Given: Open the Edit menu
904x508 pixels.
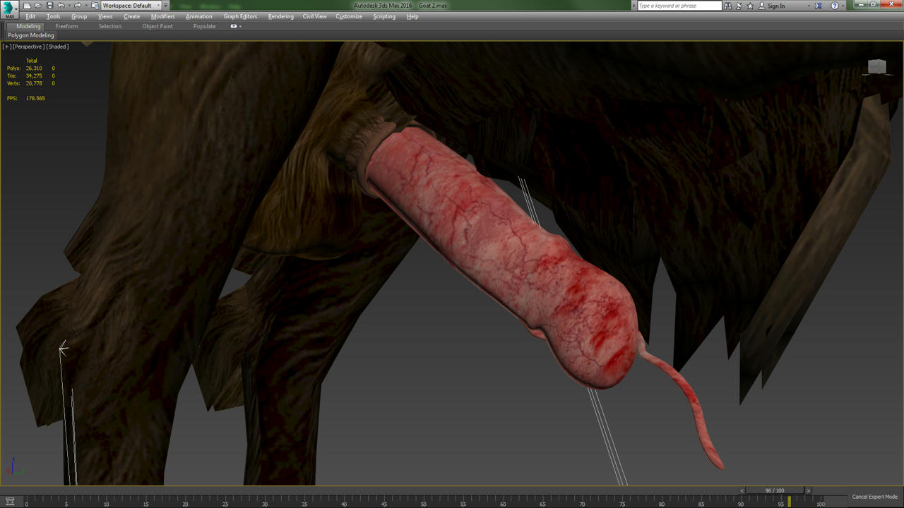Looking at the screenshot, I should [30, 16].
